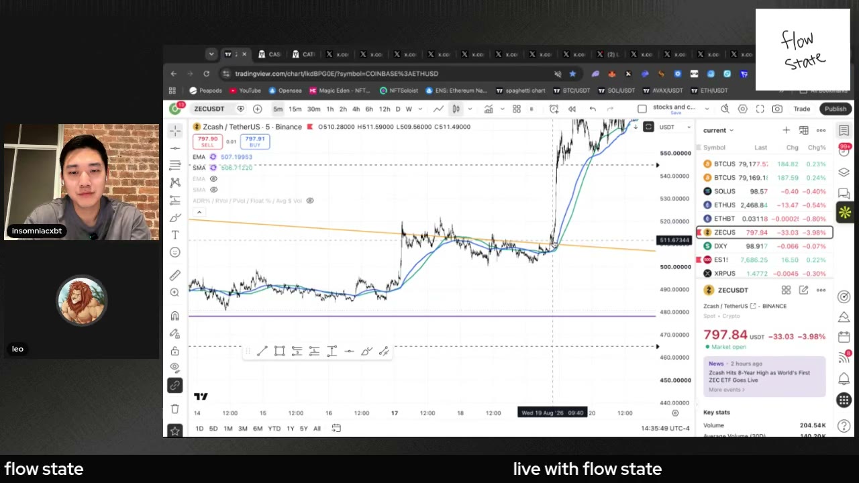
Task: Select the YTD date range
Action: pos(274,429)
